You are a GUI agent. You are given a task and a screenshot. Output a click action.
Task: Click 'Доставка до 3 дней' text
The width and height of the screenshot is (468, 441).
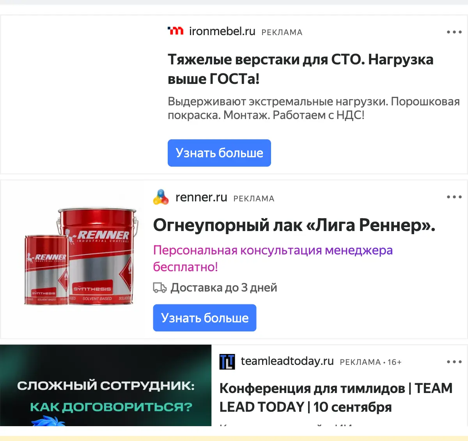pyautogui.click(x=224, y=288)
